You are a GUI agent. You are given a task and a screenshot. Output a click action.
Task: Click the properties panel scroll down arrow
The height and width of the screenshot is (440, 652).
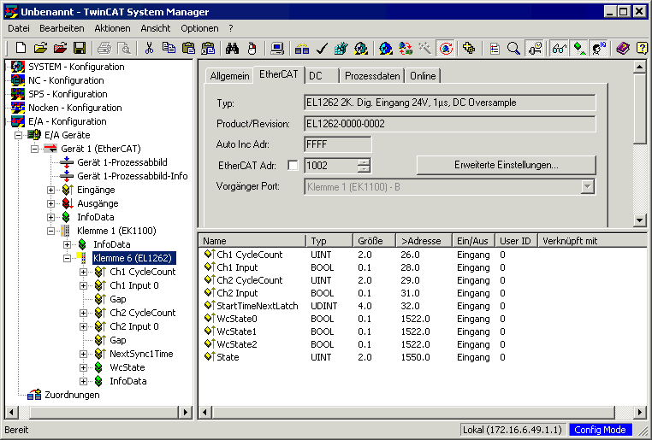(x=640, y=220)
